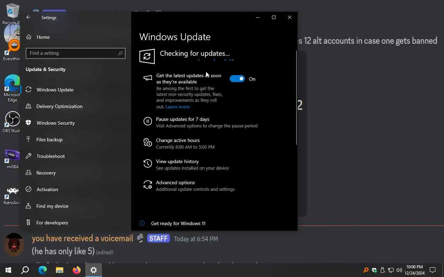Image resolution: width=444 pixels, height=277 pixels.
Task: Open the Home settings page
Action: pyautogui.click(x=43, y=37)
